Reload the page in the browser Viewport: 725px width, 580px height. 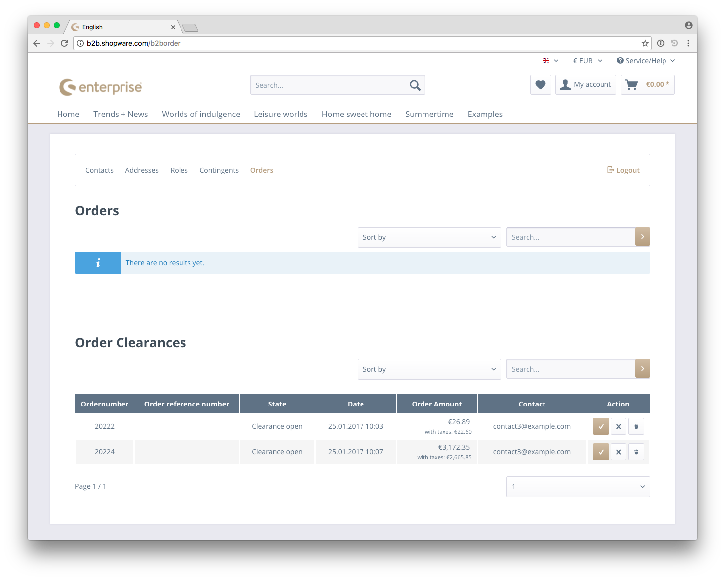click(x=64, y=43)
